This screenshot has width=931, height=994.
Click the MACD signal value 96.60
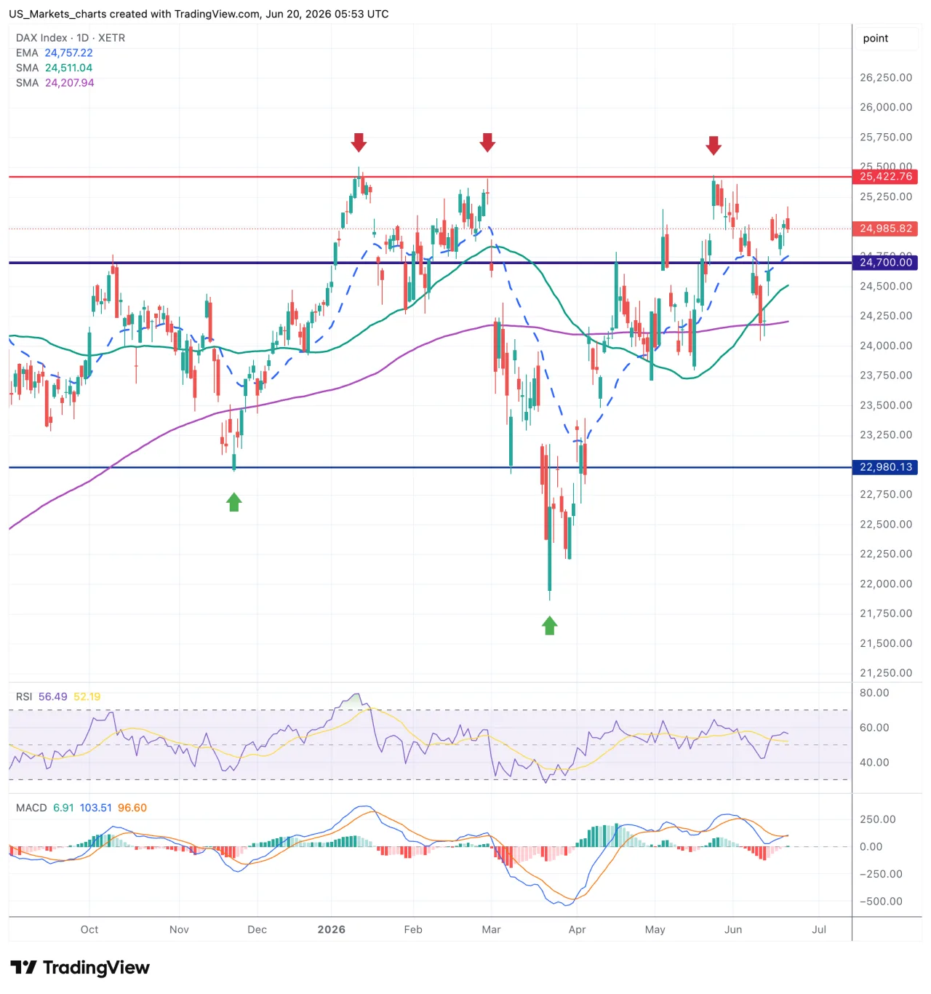click(x=132, y=808)
